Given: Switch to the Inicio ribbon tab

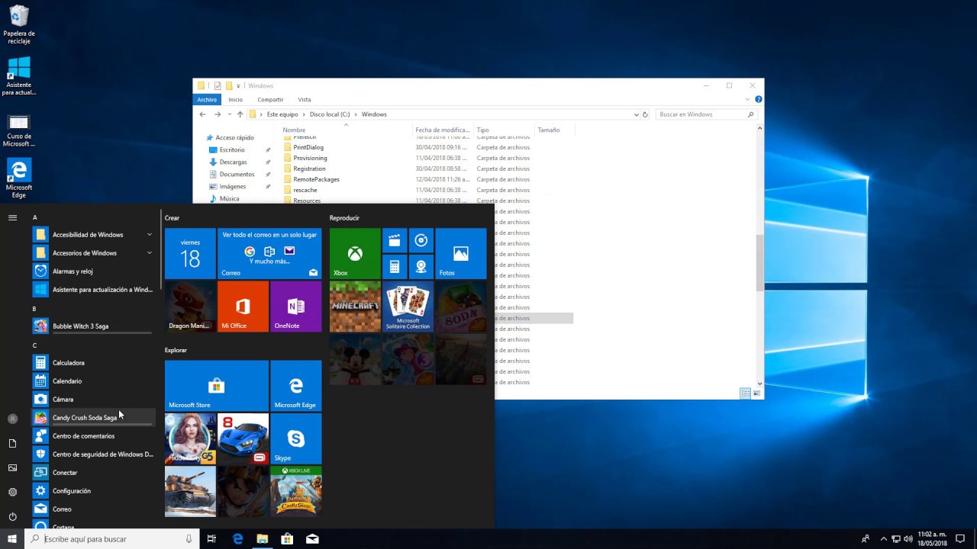Looking at the screenshot, I should 235,100.
